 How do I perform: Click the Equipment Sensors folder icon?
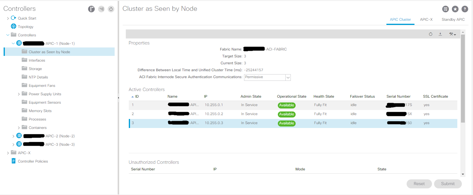pos(24,102)
